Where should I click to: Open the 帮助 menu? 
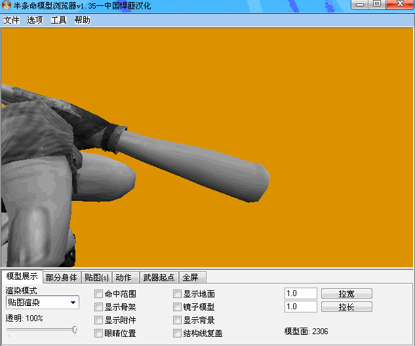click(x=82, y=20)
